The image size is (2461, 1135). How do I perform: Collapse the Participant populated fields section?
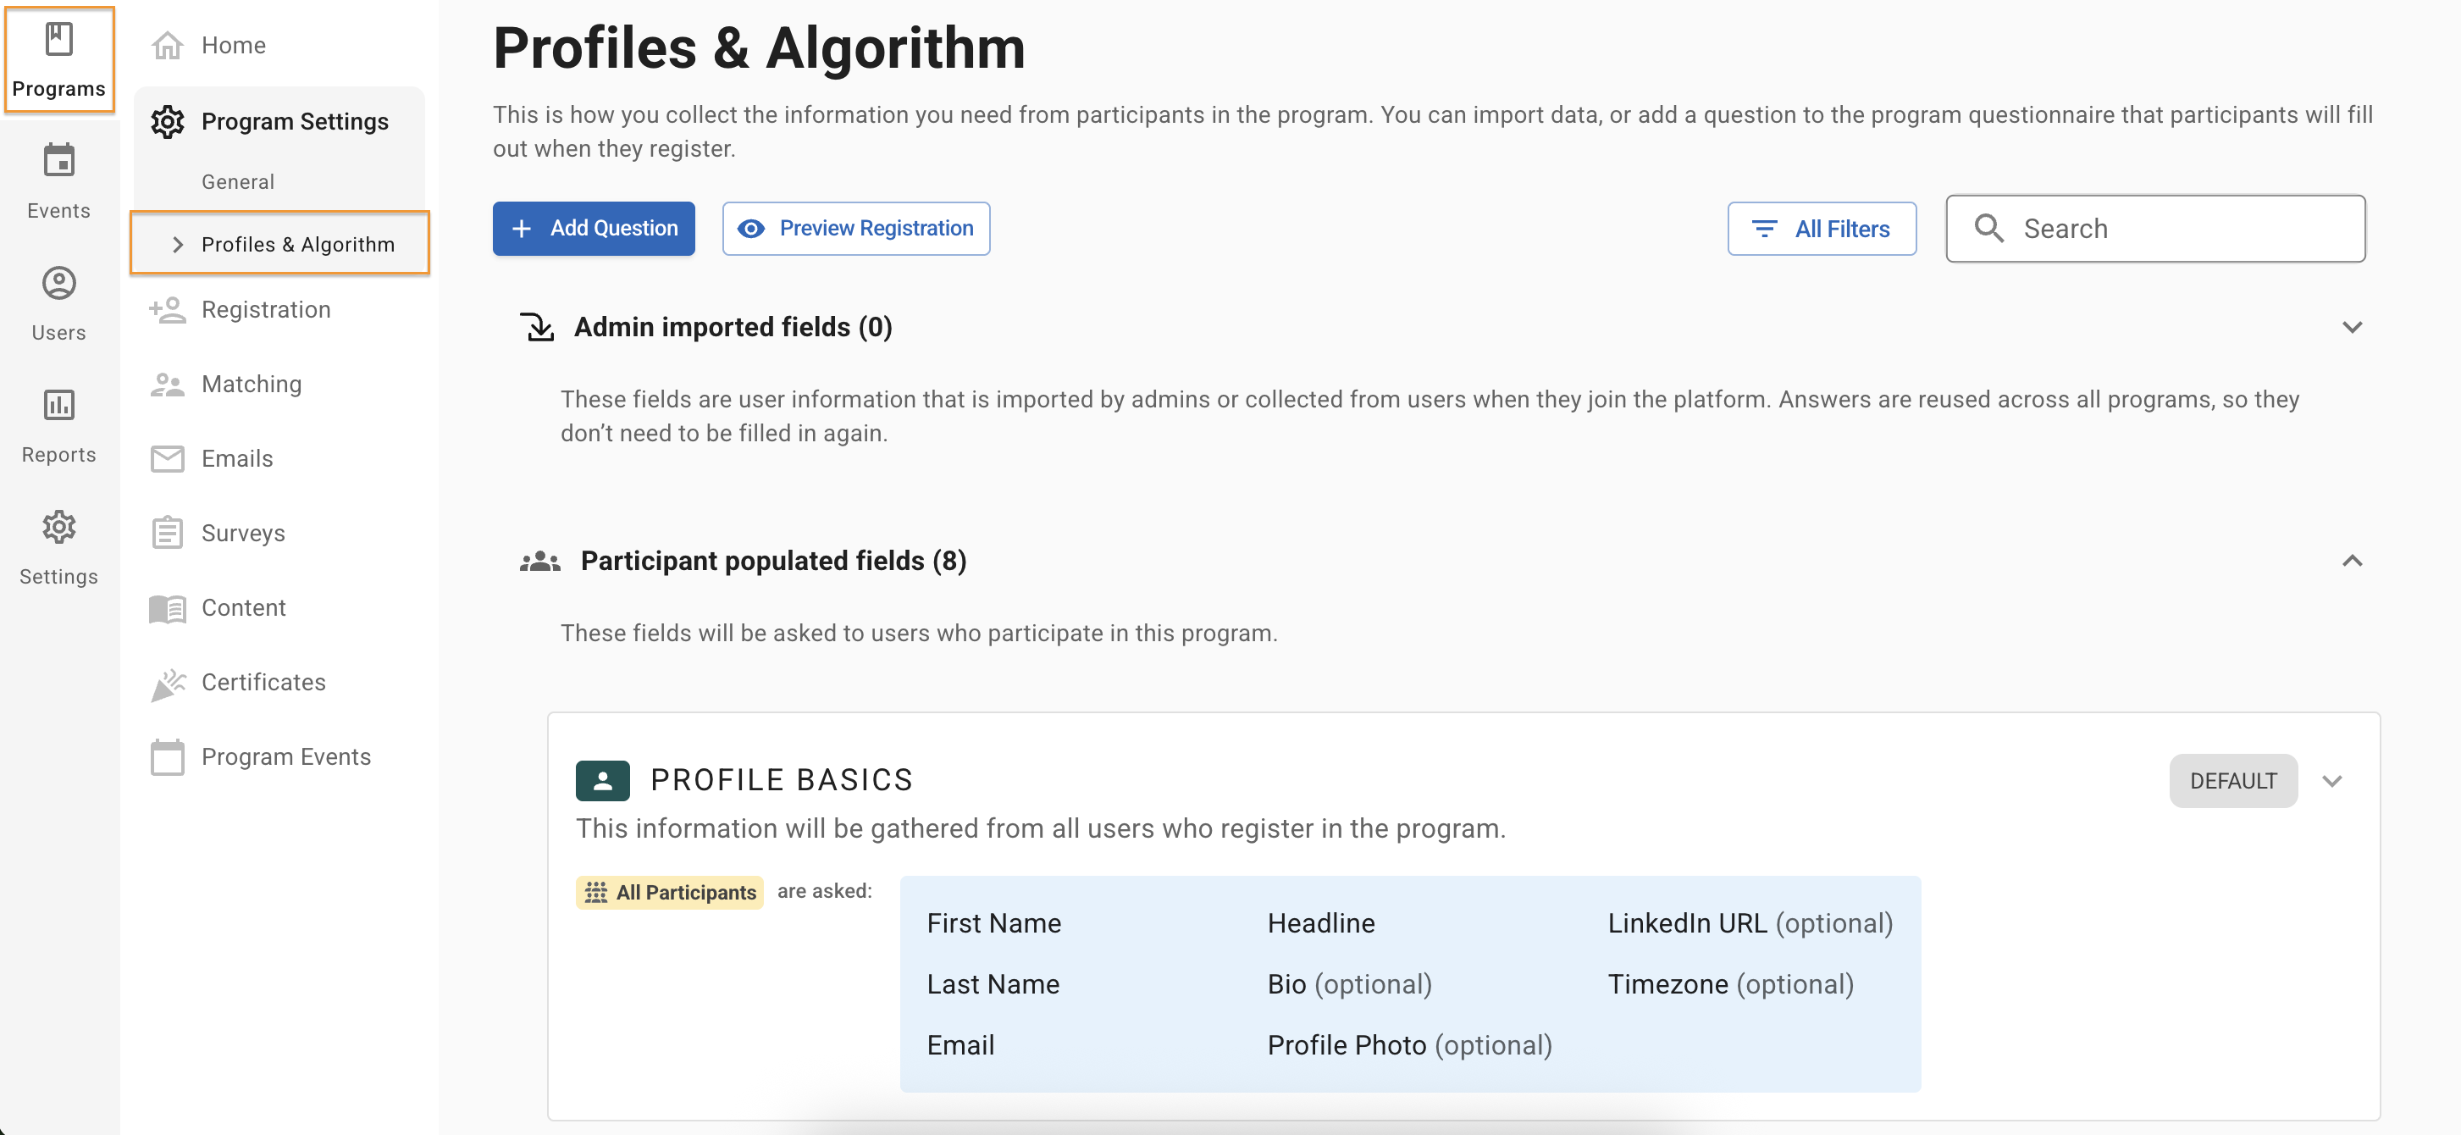pos(2351,561)
